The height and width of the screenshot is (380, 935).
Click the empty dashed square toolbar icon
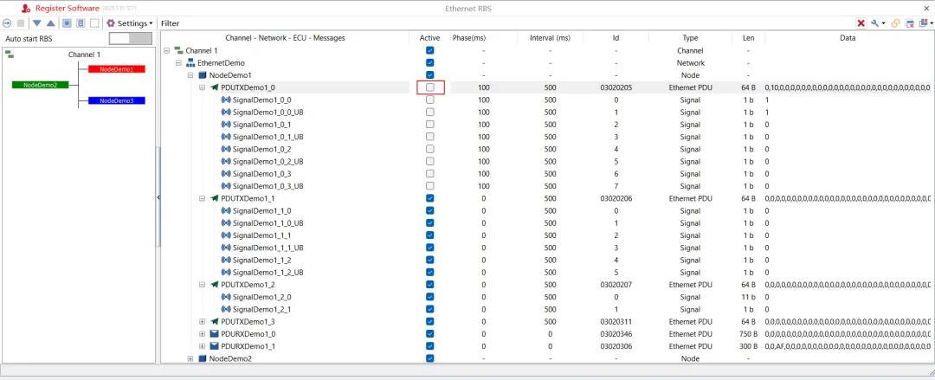pos(95,23)
